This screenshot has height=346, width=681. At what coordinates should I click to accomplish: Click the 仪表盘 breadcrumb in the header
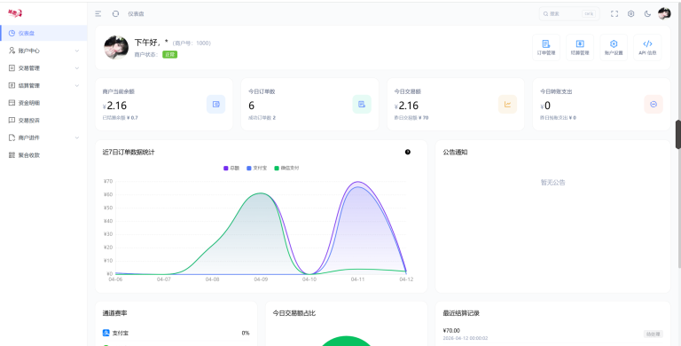click(x=136, y=14)
